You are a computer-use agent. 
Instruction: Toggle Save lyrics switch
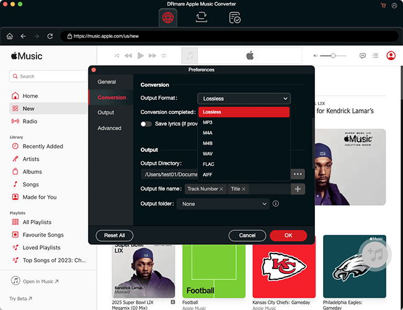pos(146,124)
